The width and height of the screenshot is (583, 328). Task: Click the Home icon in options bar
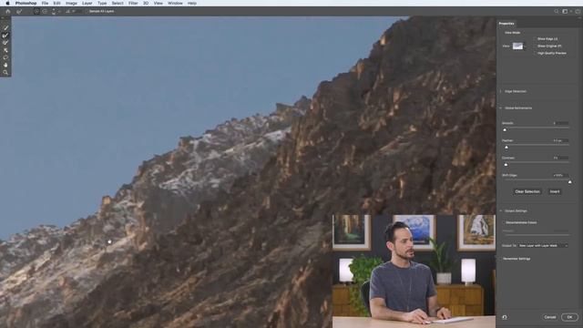[x=7, y=12]
